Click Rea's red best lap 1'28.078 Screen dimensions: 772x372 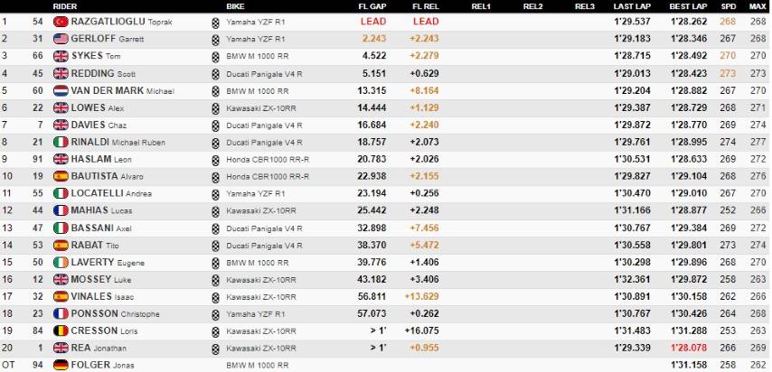point(689,348)
